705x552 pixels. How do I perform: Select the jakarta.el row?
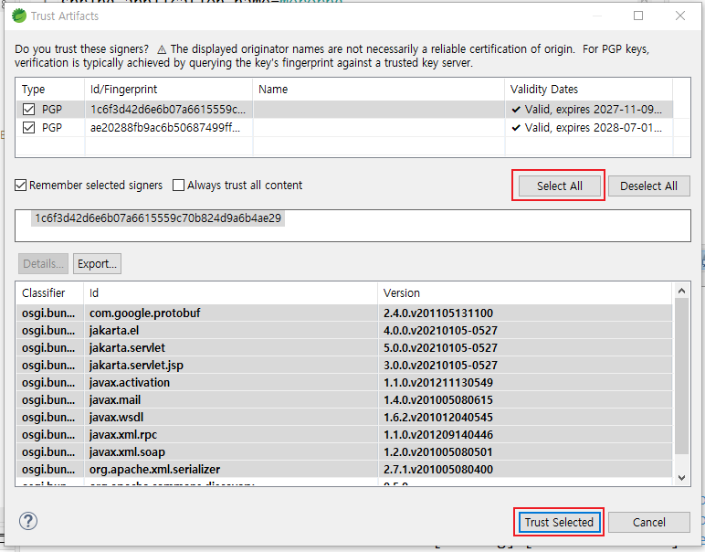344,330
